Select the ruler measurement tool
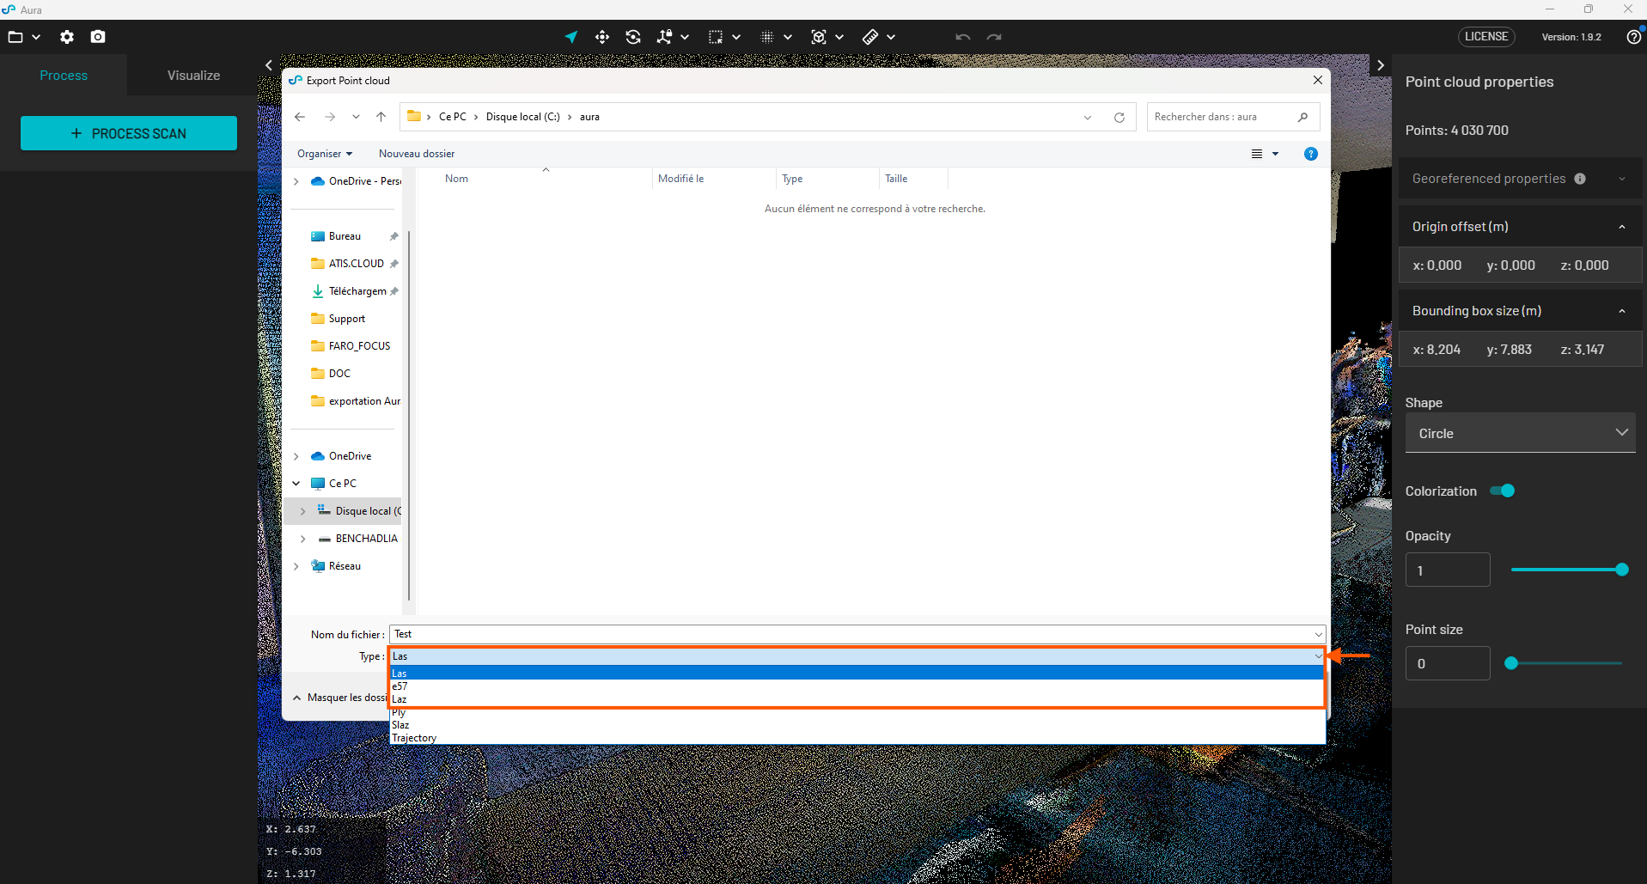1647x884 pixels. [870, 37]
